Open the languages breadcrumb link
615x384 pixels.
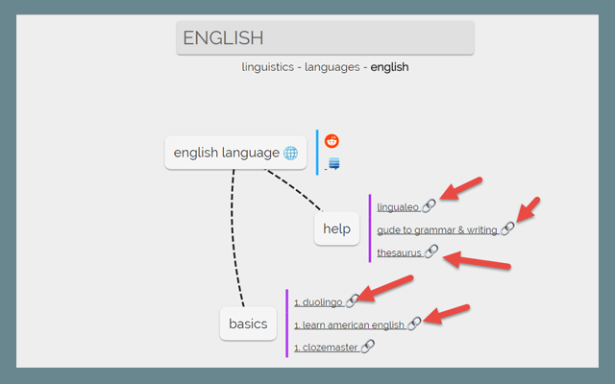pyautogui.click(x=332, y=67)
